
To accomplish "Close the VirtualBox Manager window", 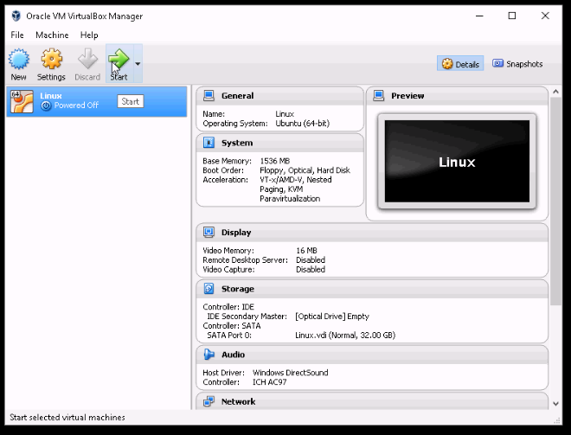I will pyautogui.click(x=545, y=16).
